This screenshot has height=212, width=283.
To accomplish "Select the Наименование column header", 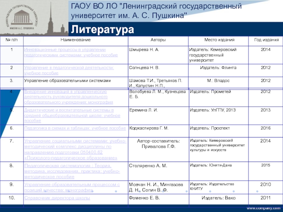I will 76,40.
